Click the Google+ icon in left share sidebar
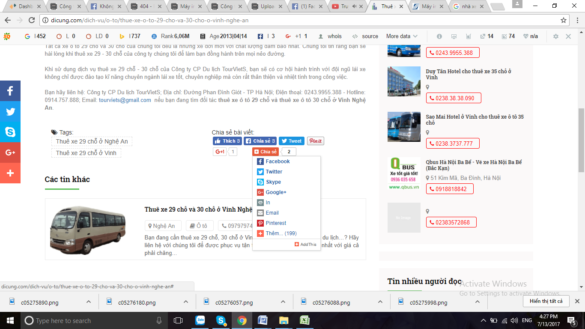585x329 pixels. tap(10, 153)
